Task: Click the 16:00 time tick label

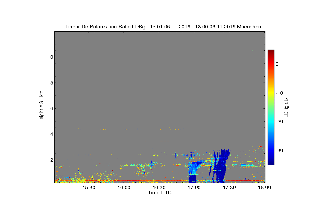Action: 124,188
